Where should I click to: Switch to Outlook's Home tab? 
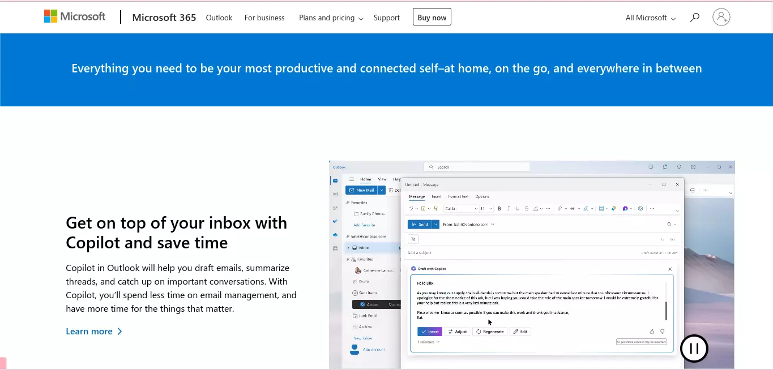click(x=366, y=179)
